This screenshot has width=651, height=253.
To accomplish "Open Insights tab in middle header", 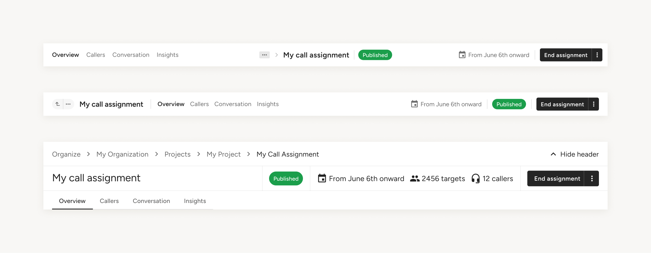I will click(268, 104).
